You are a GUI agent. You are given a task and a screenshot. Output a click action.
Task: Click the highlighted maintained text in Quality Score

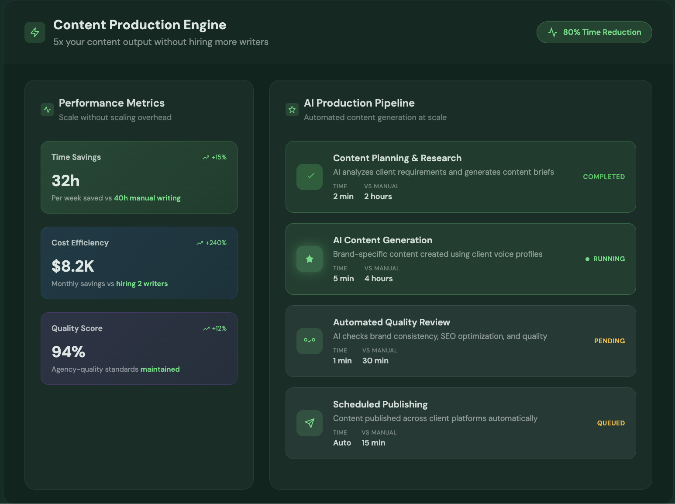(x=160, y=369)
